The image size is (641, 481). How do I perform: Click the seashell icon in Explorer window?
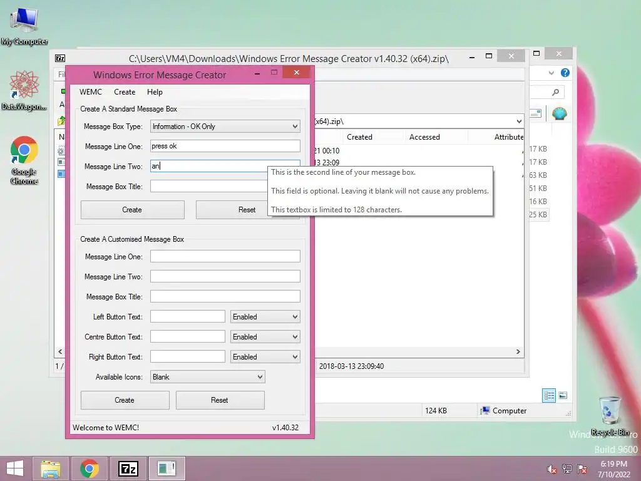coord(559,113)
